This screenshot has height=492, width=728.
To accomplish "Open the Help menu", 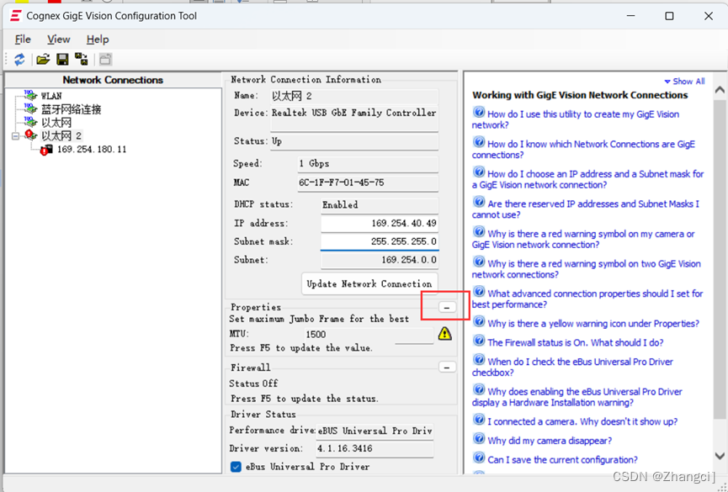I will point(98,40).
